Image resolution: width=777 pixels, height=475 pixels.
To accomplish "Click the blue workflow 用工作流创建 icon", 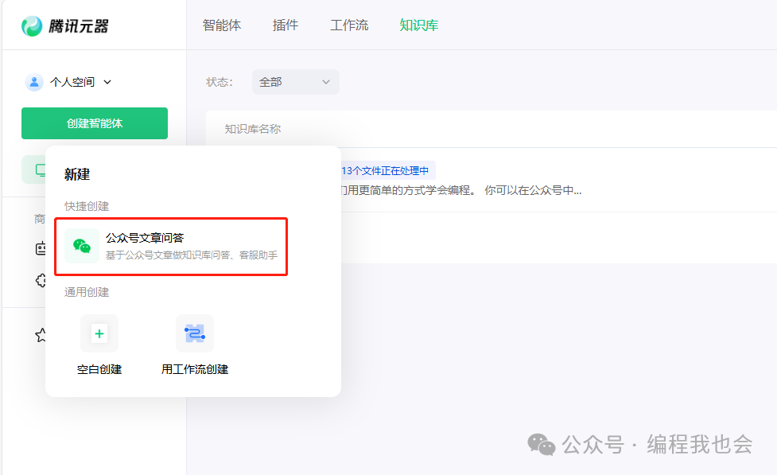I will (x=195, y=333).
